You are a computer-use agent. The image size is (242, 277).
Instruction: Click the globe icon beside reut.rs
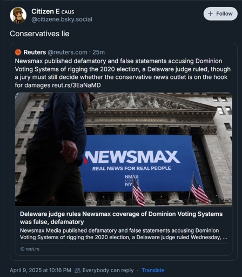tap(22, 249)
